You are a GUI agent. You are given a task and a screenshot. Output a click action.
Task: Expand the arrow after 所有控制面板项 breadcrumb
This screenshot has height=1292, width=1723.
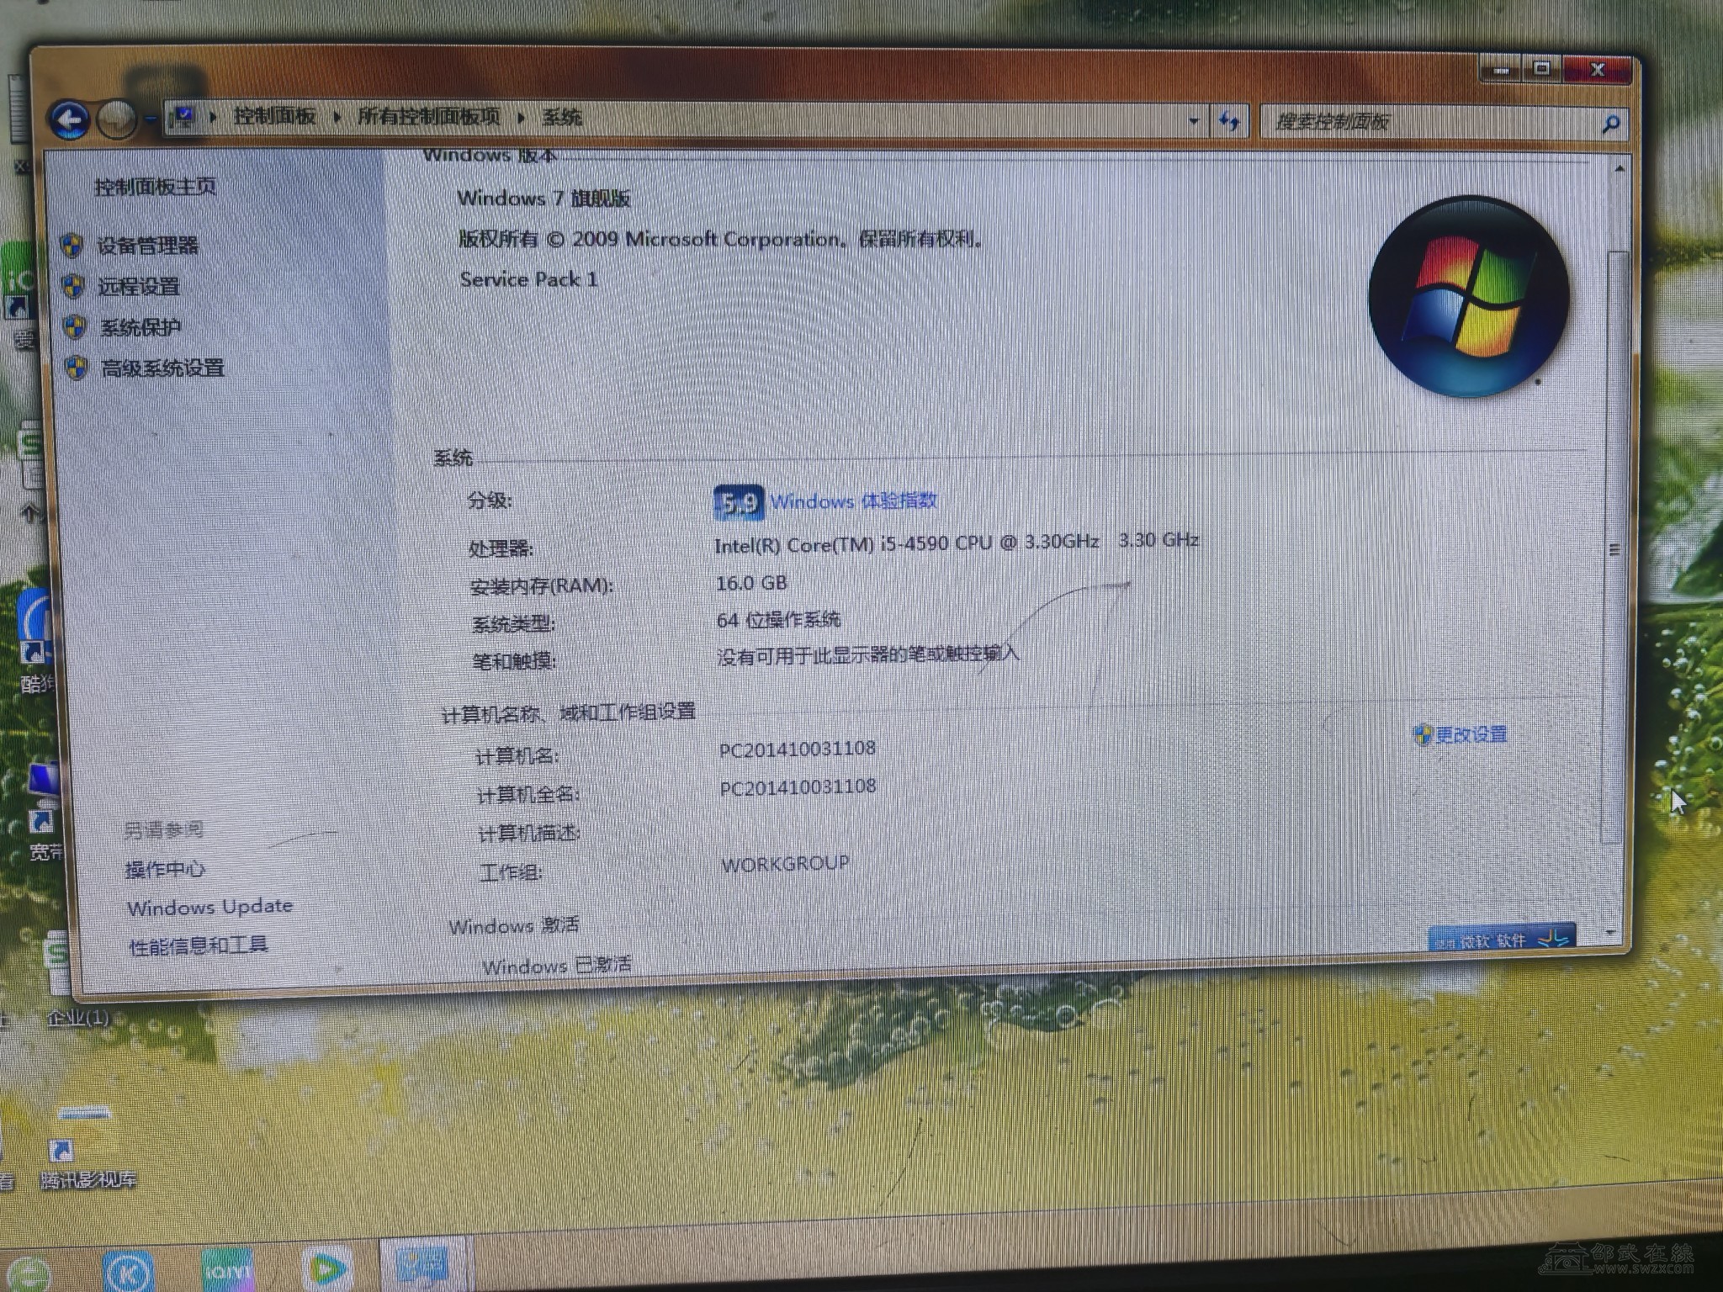click(x=522, y=118)
